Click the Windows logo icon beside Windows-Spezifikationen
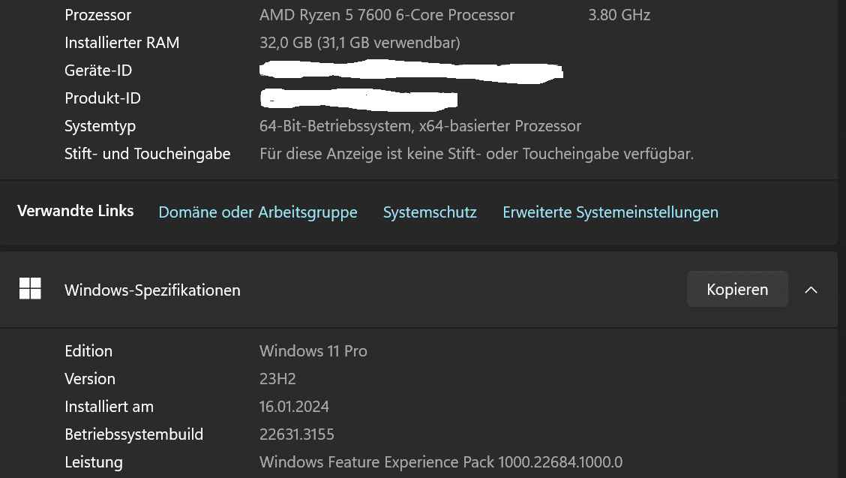The image size is (846, 478). coord(30,288)
